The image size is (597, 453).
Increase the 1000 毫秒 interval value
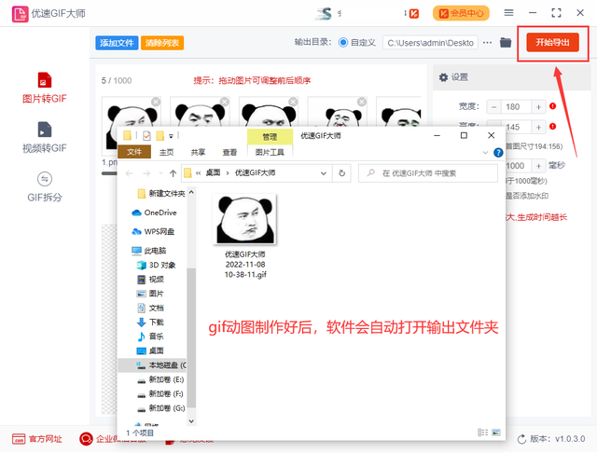[x=539, y=166]
